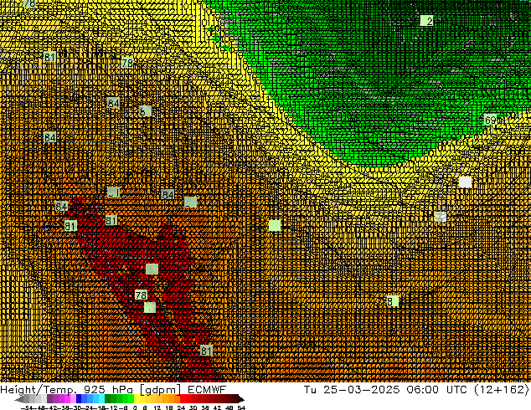Click the '12' tick value on the scale
Screen dimensions: 531x410
[157, 407]
